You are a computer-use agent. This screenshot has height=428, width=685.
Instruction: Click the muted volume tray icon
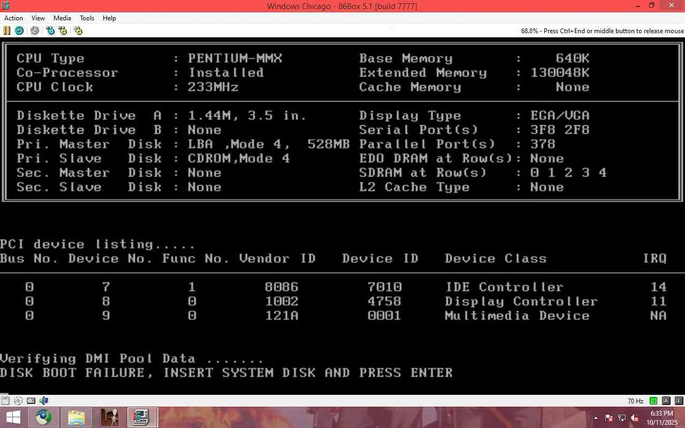(635, 418)
